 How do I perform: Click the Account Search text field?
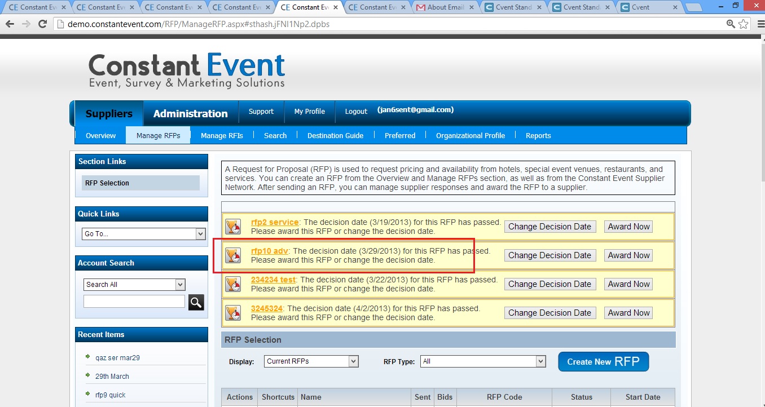[x=134, y=302]
